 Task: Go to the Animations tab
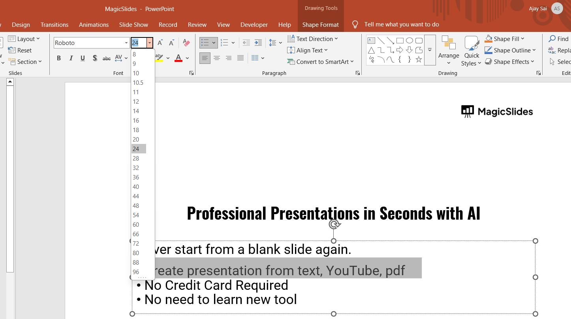coord(94,24)
